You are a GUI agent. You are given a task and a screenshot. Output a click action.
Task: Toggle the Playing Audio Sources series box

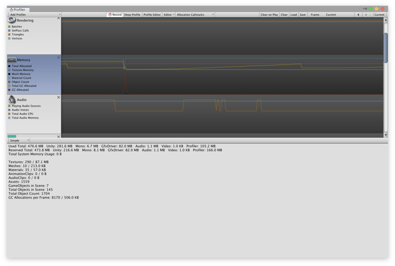[9, 106]
